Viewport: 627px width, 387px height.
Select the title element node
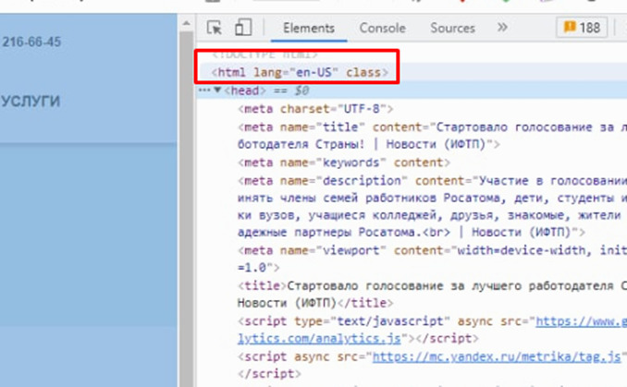pos(432,295)
